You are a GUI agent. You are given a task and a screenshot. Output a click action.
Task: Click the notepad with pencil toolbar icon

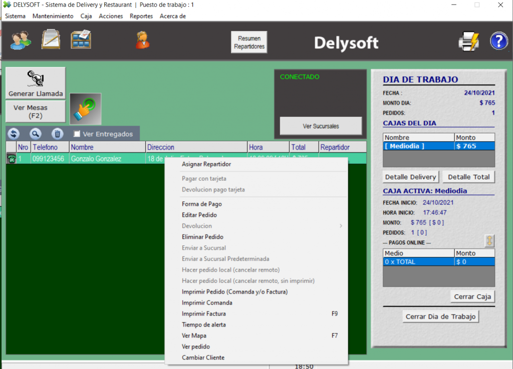click(x=51, y=40)
